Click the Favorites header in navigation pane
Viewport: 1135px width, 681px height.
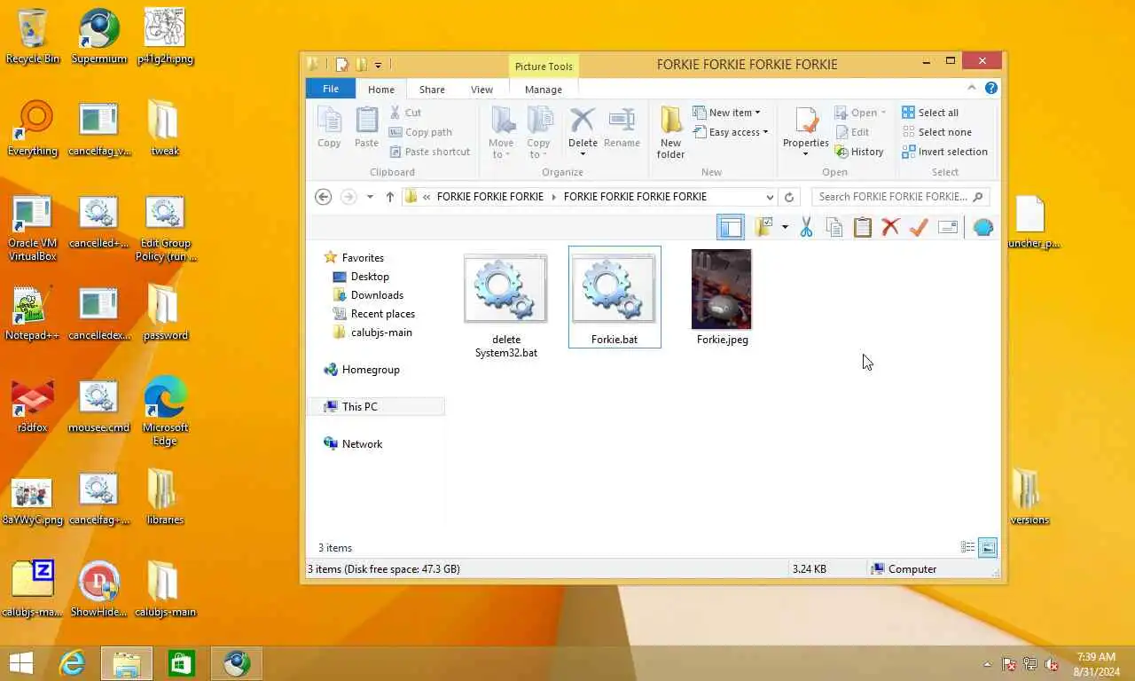(363, 258)
